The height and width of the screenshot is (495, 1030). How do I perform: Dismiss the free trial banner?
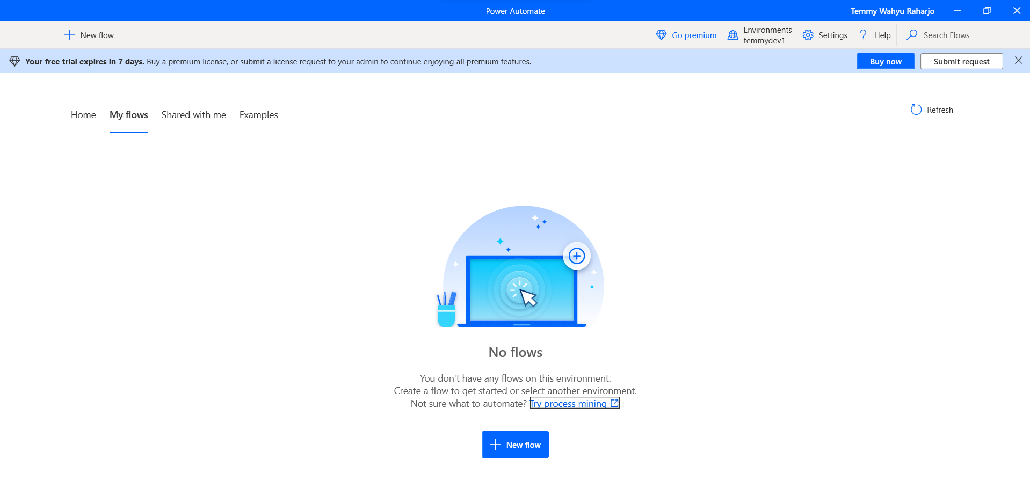click(x=1018, y=61)
